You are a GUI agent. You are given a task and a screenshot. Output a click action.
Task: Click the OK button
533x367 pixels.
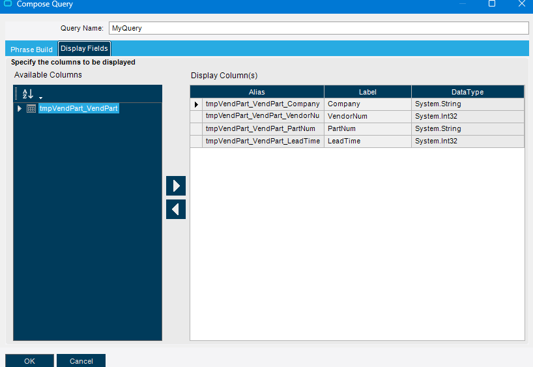click(x=29, y=361)
